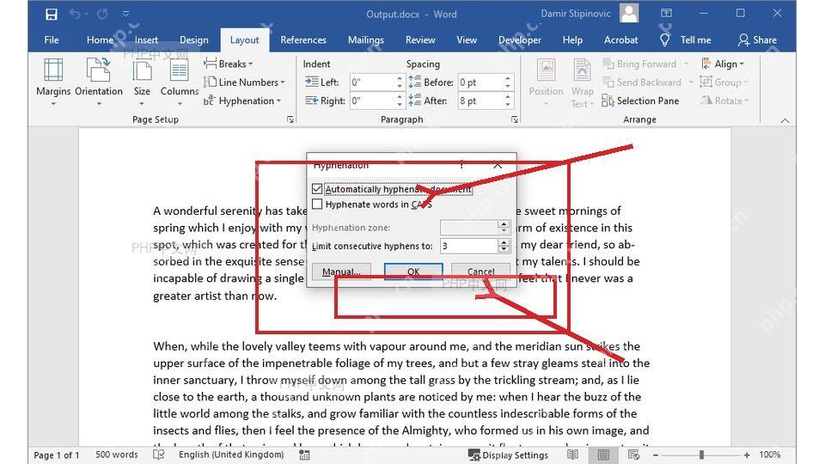Open Customize Quick Access Toolbar arrow
Screen dimensions: 825x464
(x=125, y=15)
